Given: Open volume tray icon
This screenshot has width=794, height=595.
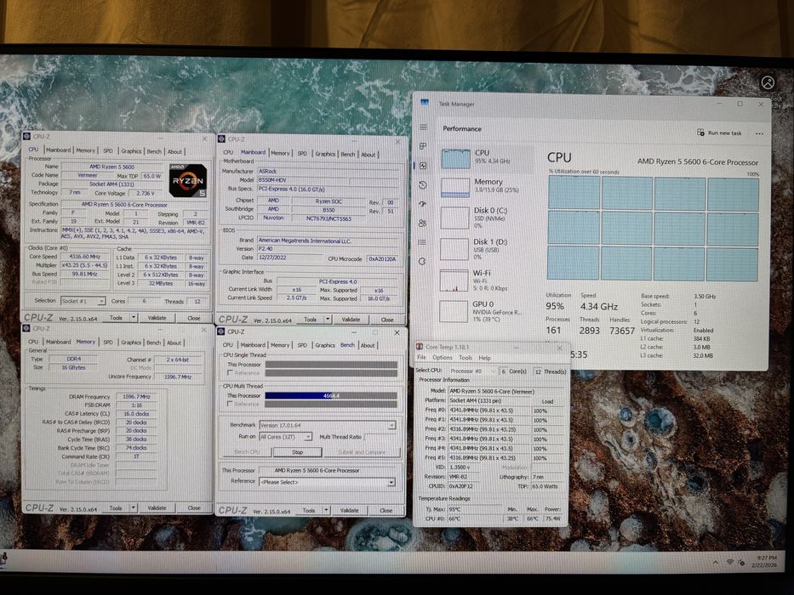Looking at the screenshot, I should click(x=741, y=562).
